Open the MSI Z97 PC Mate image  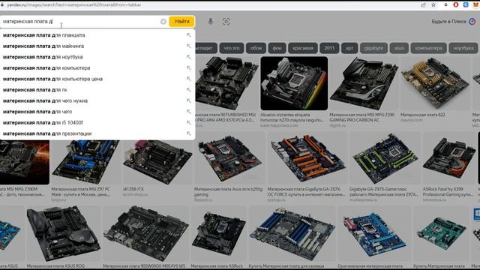(x=85, y=162)
